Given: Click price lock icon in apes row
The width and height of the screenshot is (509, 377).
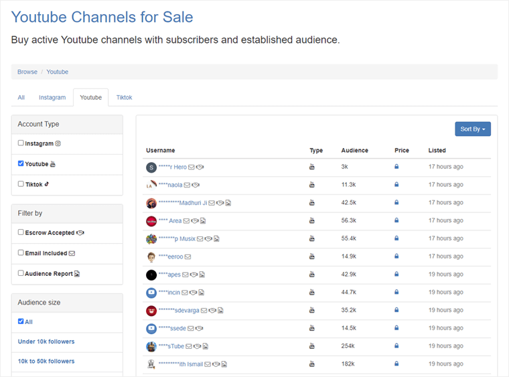Looking at the screenshot, I should point(396,274).
